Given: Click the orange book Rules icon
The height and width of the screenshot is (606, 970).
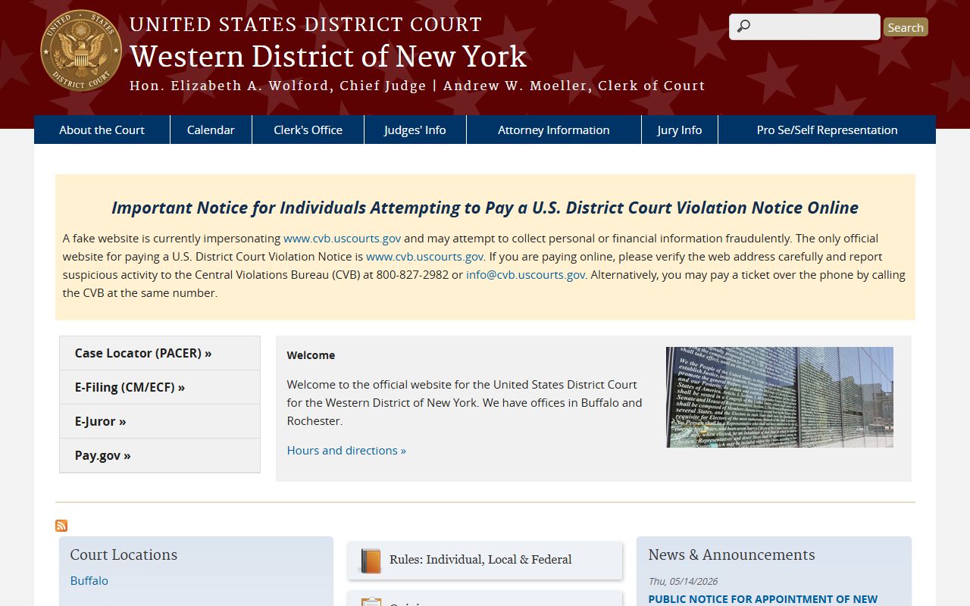Looking at the screenshot, I should pyautogui.click(x=371, y=561).
